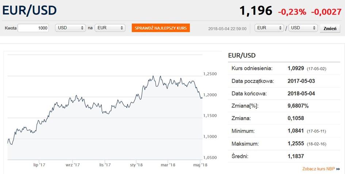Click the 'Średni' value 1,1837
345x174 pixels.
(296, 156)
